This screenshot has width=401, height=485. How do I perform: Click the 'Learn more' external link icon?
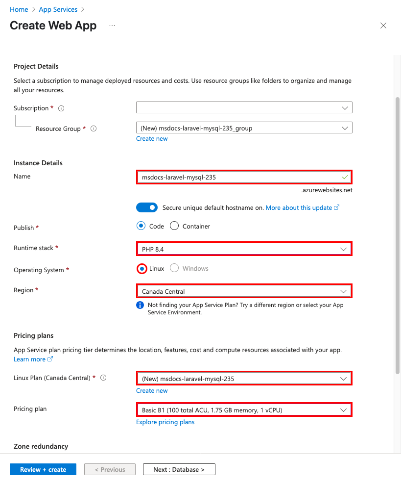coord(49,358)
